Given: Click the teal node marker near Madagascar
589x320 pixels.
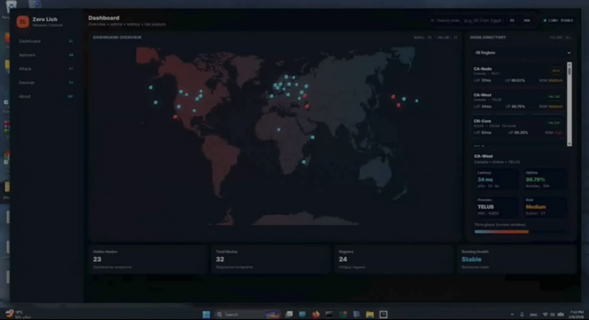Looking at the screenshot, I should 304,162.
